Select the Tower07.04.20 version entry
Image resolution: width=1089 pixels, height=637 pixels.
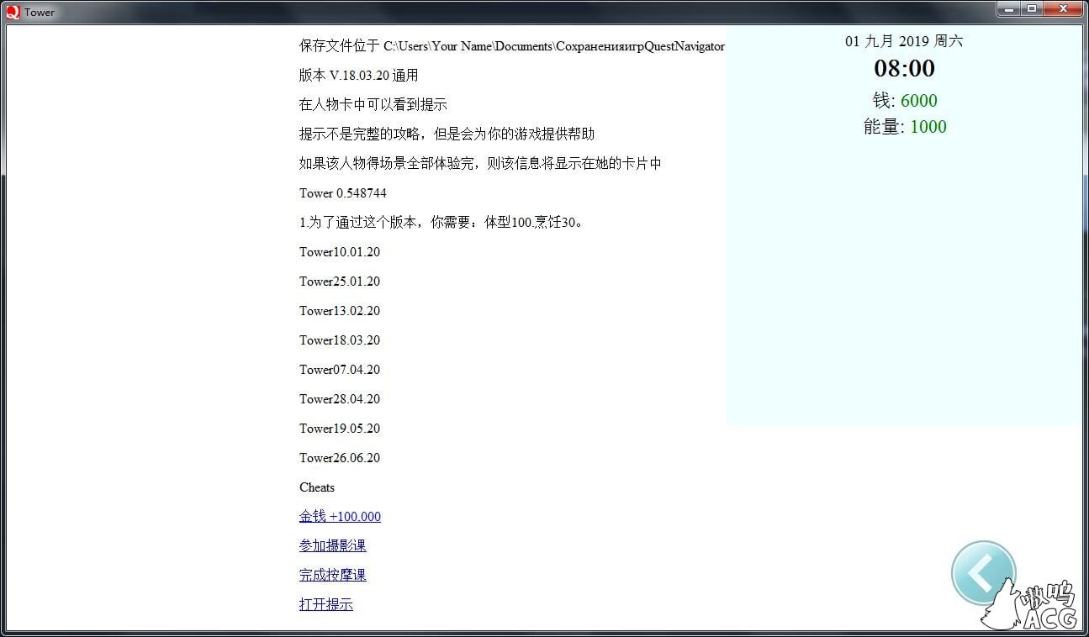340,370
